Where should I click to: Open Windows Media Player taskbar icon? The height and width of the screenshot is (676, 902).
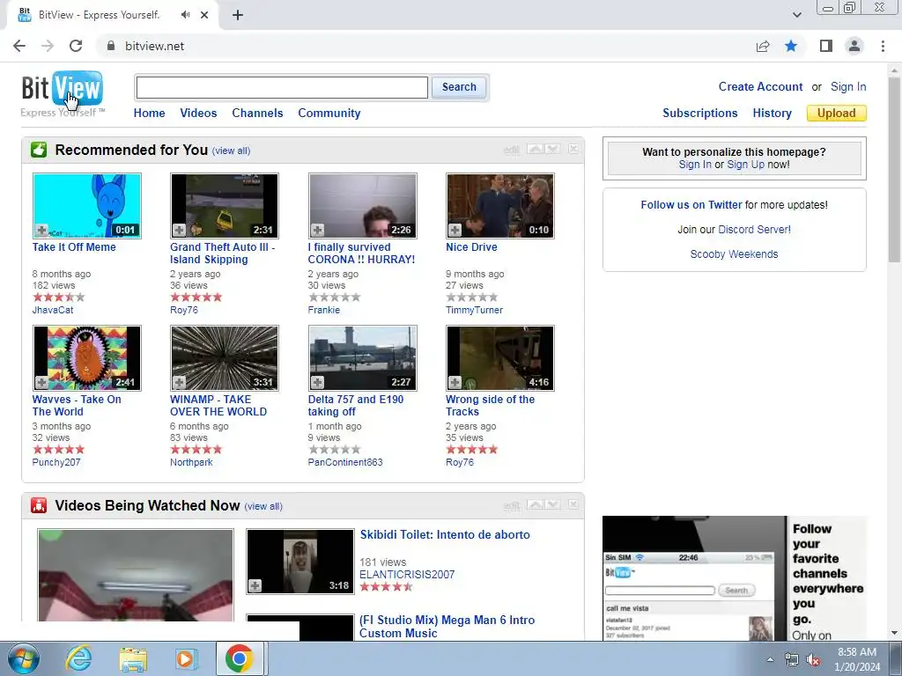pyautogui.click(x=186, y=658)
